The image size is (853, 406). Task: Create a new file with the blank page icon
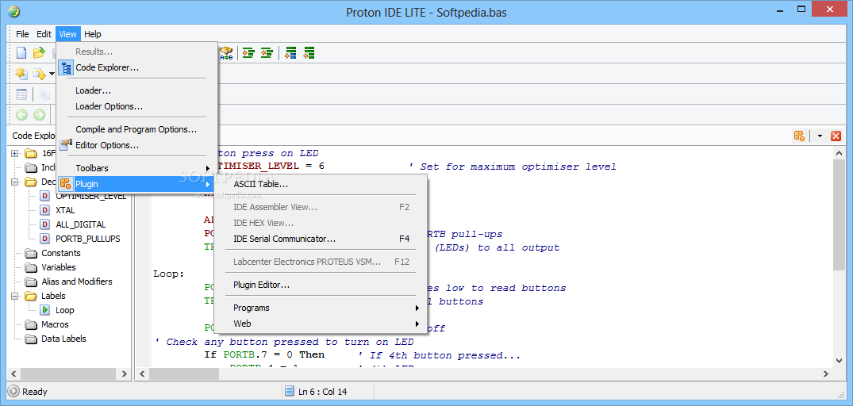pos(21,52)
